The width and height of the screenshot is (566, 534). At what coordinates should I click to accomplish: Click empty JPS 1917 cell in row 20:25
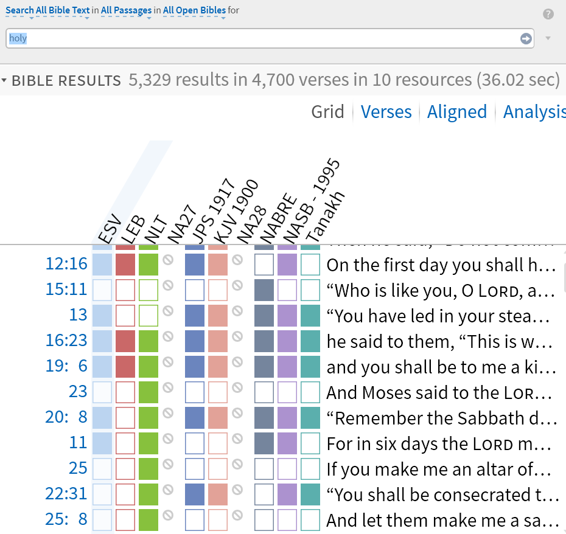(195, 469)
